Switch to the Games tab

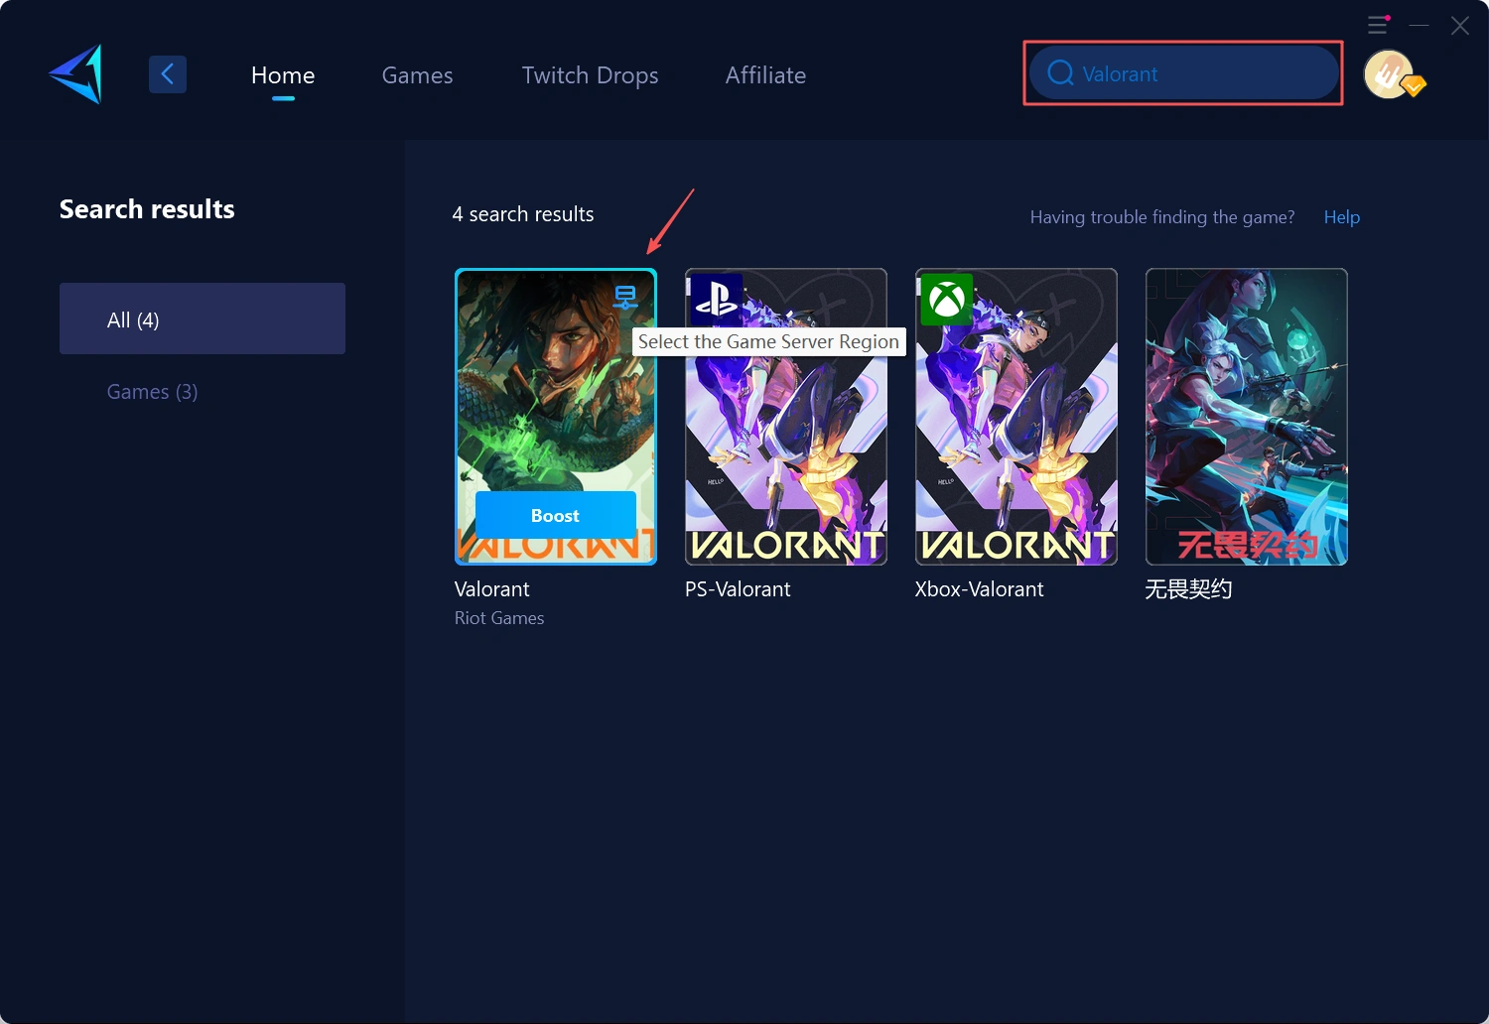(417, 74)
